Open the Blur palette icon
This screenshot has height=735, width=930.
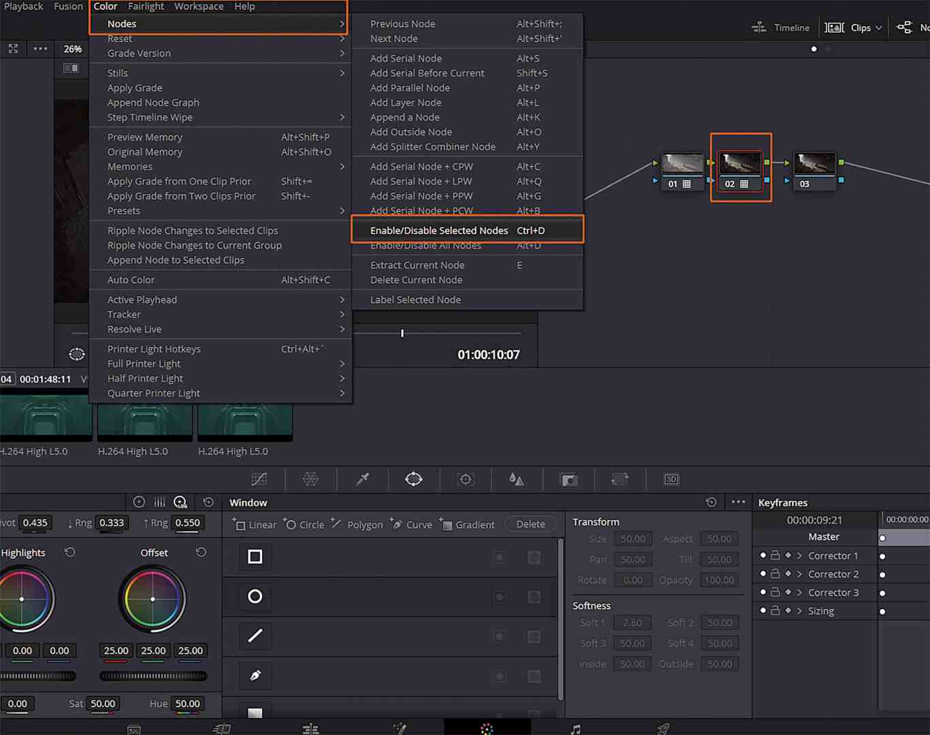(517, 479)
